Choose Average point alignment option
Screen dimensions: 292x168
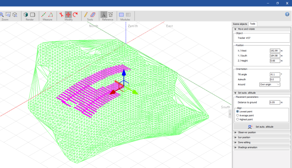click(x=237, y=116)
